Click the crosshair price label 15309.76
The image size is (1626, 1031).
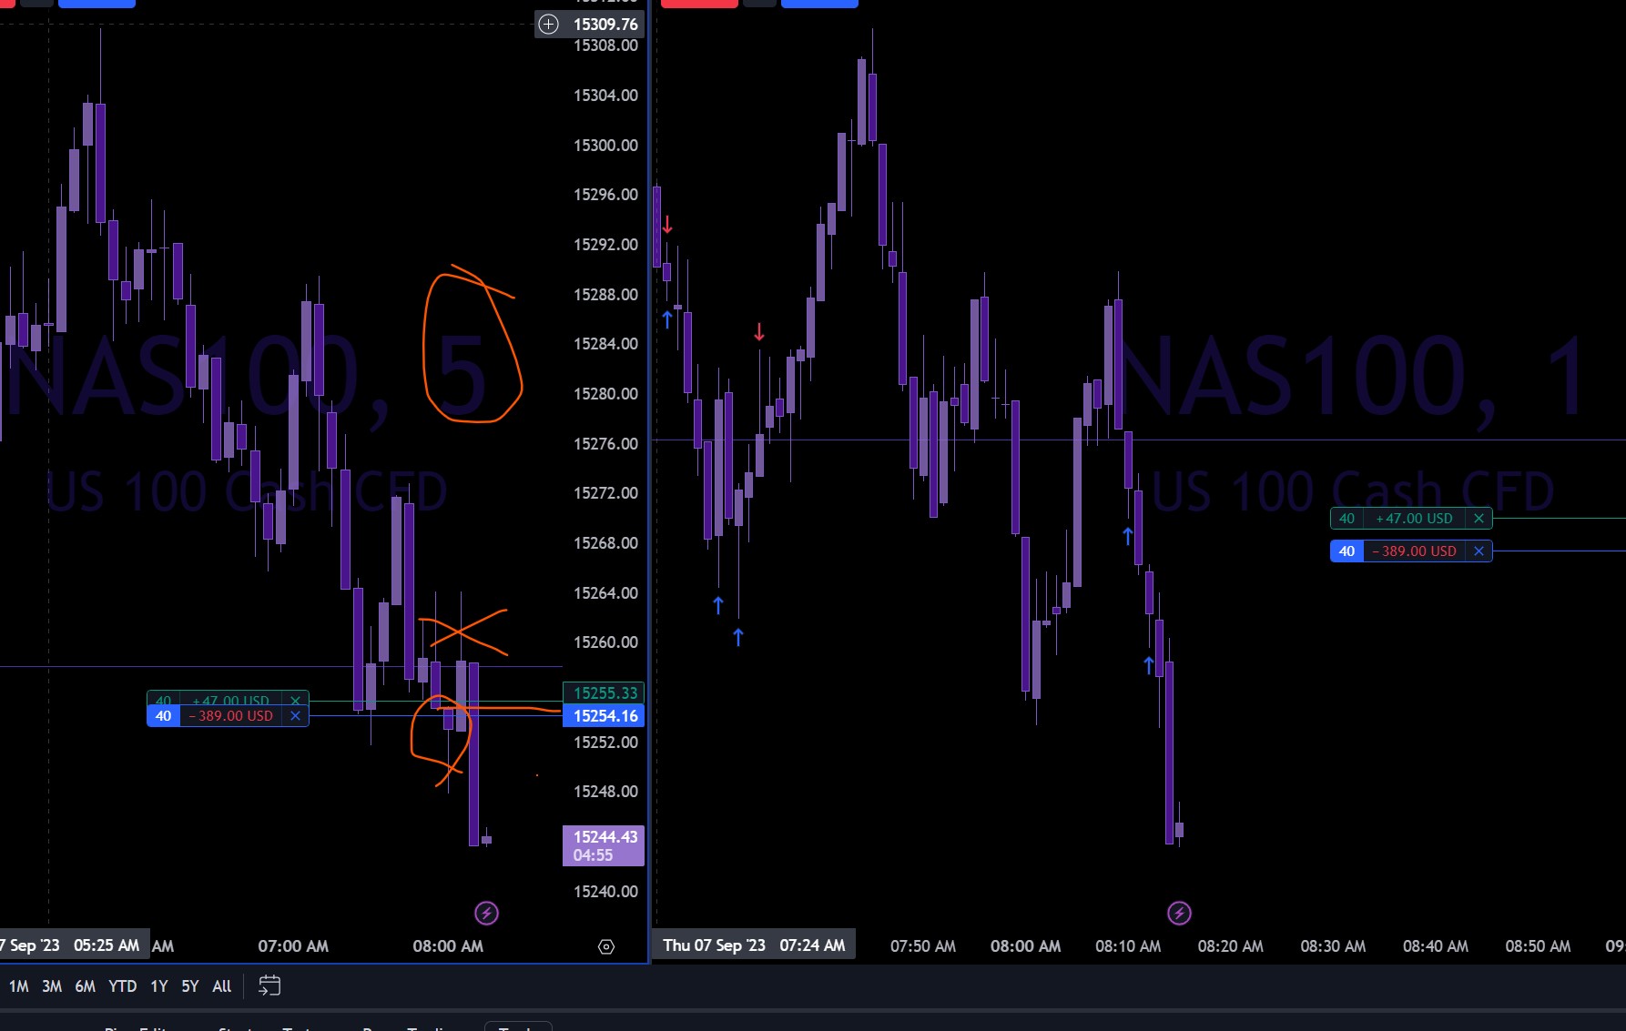coord(605,25)
